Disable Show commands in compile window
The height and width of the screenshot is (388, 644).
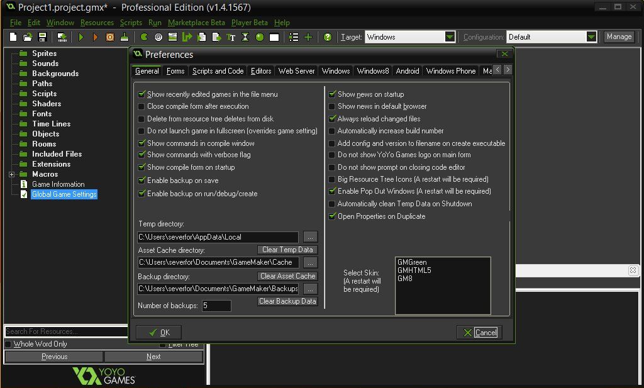click(x=143, y=143)
